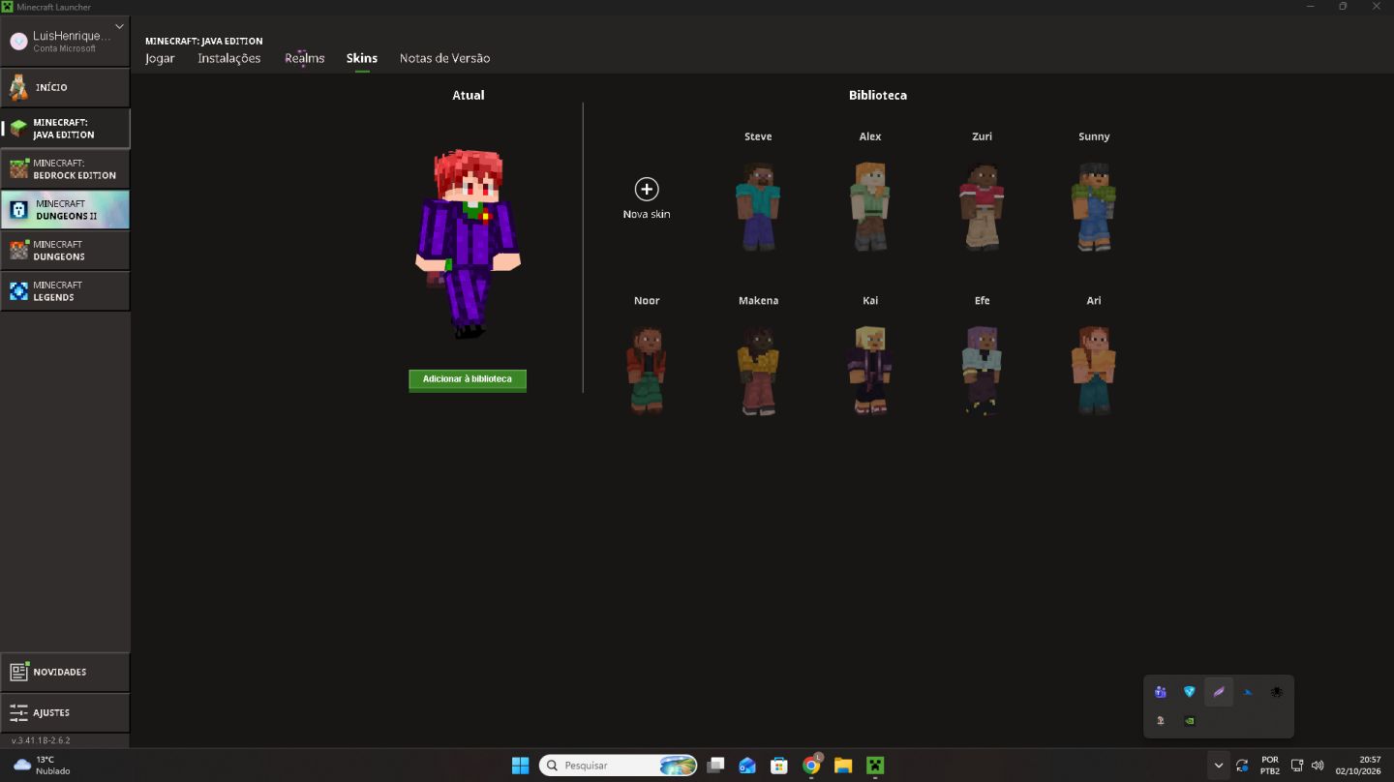Select the Efe skin

click(x=982, y=370)
